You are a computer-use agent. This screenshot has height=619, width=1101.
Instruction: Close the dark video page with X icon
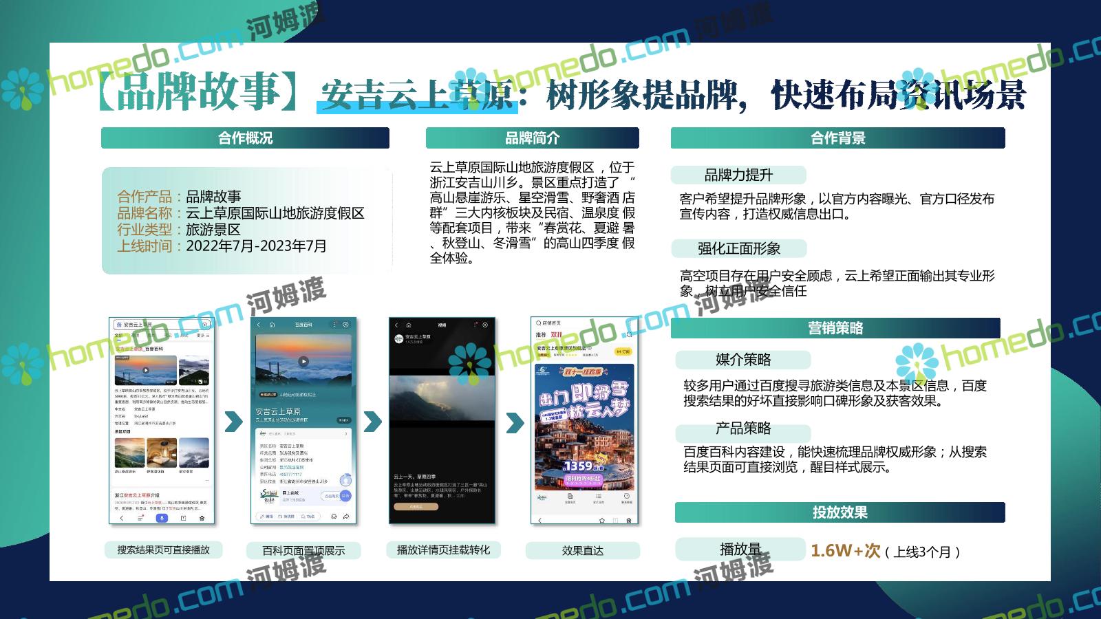pyautogui.click(x=485, y=325)
